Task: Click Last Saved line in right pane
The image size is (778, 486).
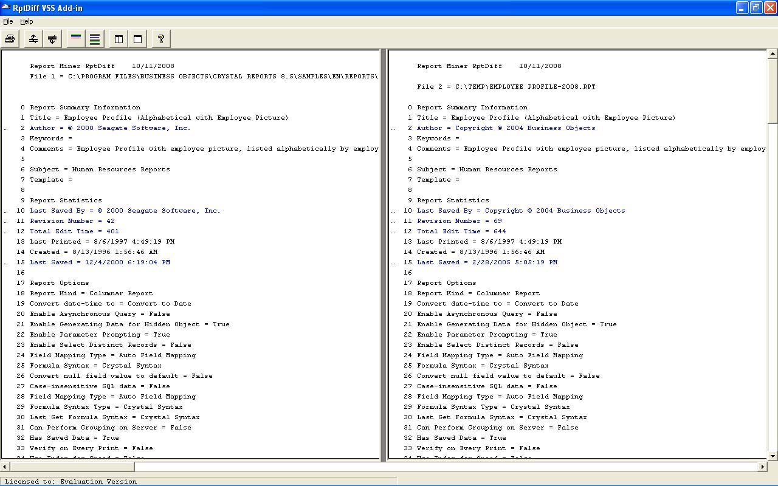Action: [487, 262]
